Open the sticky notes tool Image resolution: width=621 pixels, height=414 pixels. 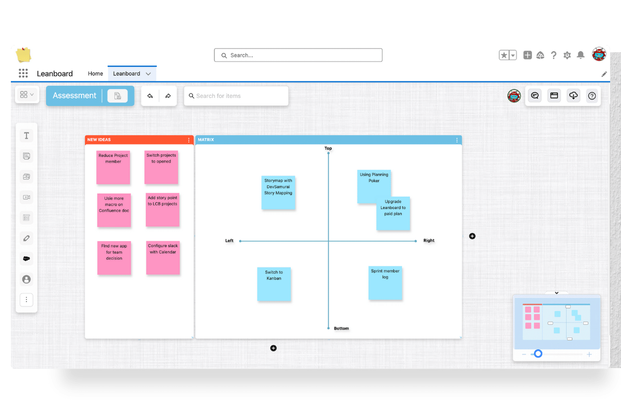coord(26,156)
